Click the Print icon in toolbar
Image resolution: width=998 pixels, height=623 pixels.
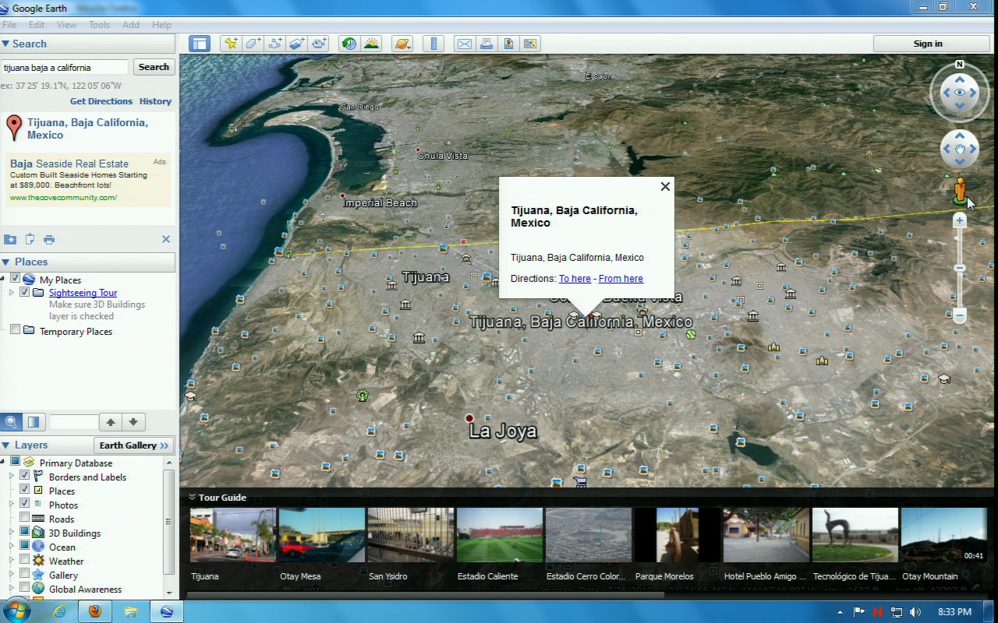pos(487,44)
